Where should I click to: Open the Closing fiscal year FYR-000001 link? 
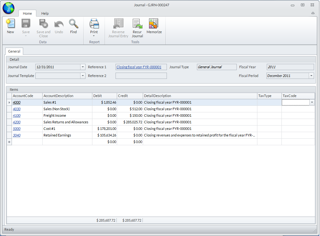point(139,67)
